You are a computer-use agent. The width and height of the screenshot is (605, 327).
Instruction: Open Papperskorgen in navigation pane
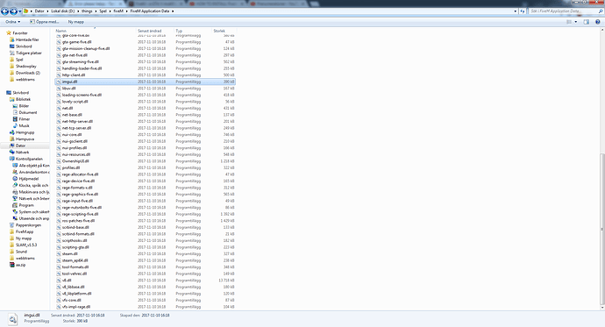[28, 224]
